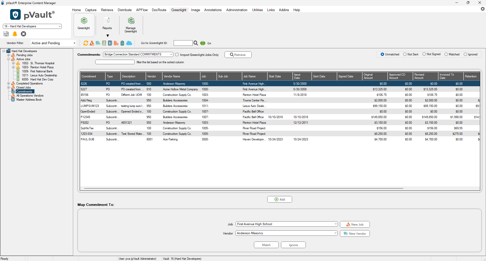
Task: Click the Go to Greenlight ID input field
Action: [x=183, y=43]
